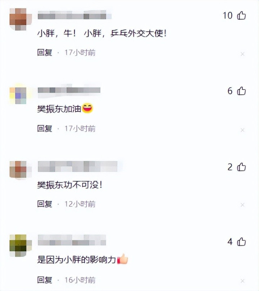Image resolution: width=259 pixels, height=291 pixels.
Task: Click the laughing emoji in 樊振东加油
Action: click(x=87, y=108)
